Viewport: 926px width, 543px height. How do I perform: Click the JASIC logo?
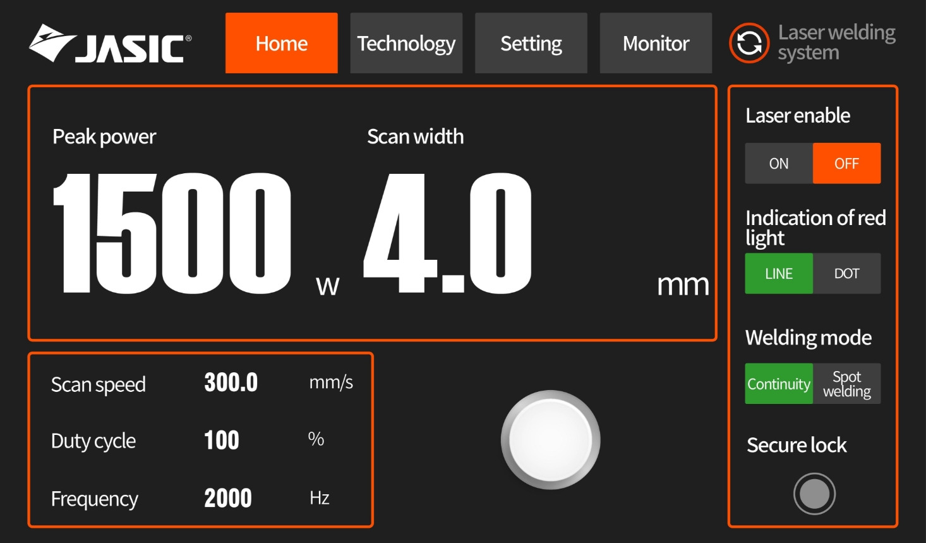tap(110, 44)
